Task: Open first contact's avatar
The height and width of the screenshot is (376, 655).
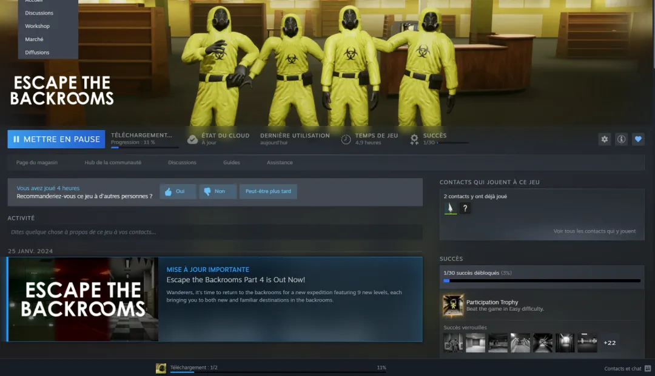Action: 450,208
